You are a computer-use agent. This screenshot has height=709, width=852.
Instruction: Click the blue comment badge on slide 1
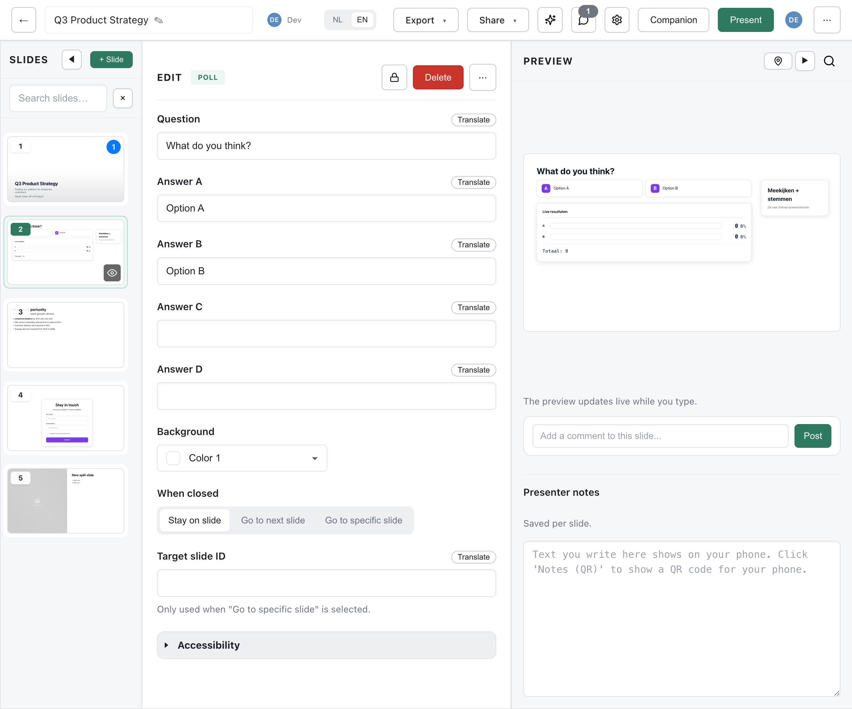click(x=113, y=147)
